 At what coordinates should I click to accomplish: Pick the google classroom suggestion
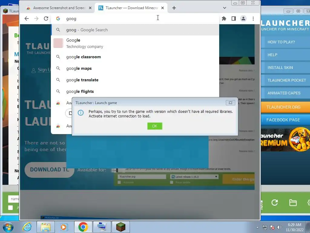point(135,57)
